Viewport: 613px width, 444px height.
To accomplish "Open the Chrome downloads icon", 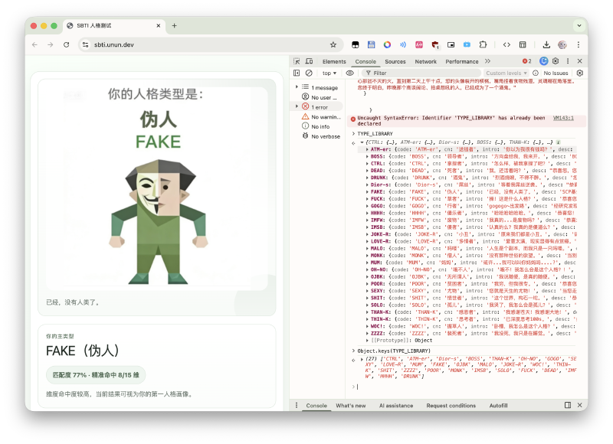I will [546, 45].
